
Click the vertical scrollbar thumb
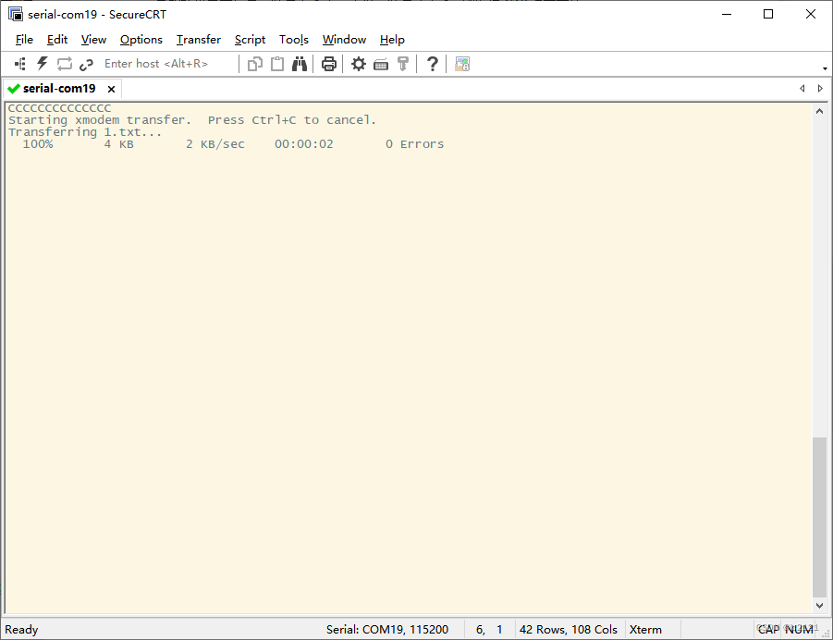click(x=819, y=516)
